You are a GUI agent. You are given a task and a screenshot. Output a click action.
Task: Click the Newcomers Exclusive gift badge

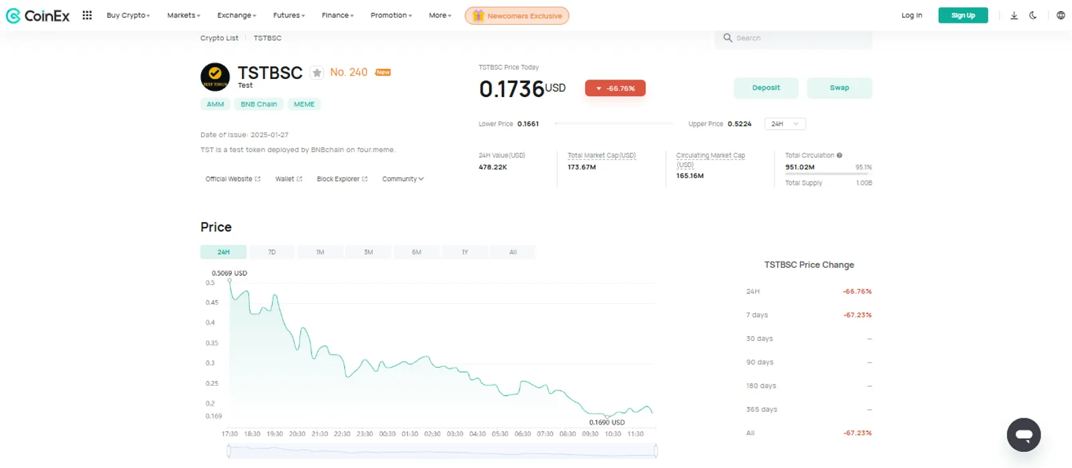(x=517, y=15)
